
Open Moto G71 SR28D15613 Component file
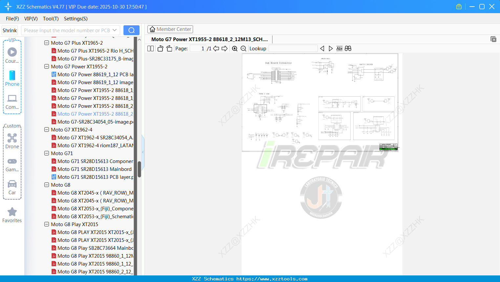[x=95, y=161]
